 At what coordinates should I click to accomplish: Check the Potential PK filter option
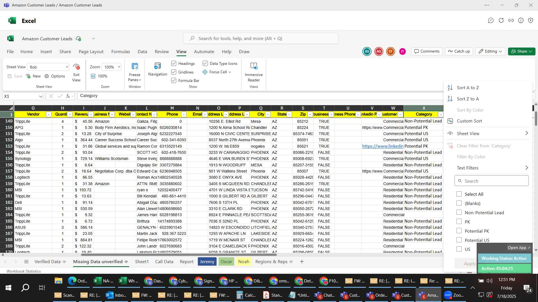tap(459, 231)
